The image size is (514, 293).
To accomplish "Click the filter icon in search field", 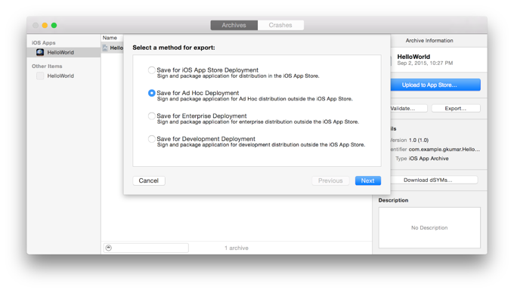I will tap(109, 248).
